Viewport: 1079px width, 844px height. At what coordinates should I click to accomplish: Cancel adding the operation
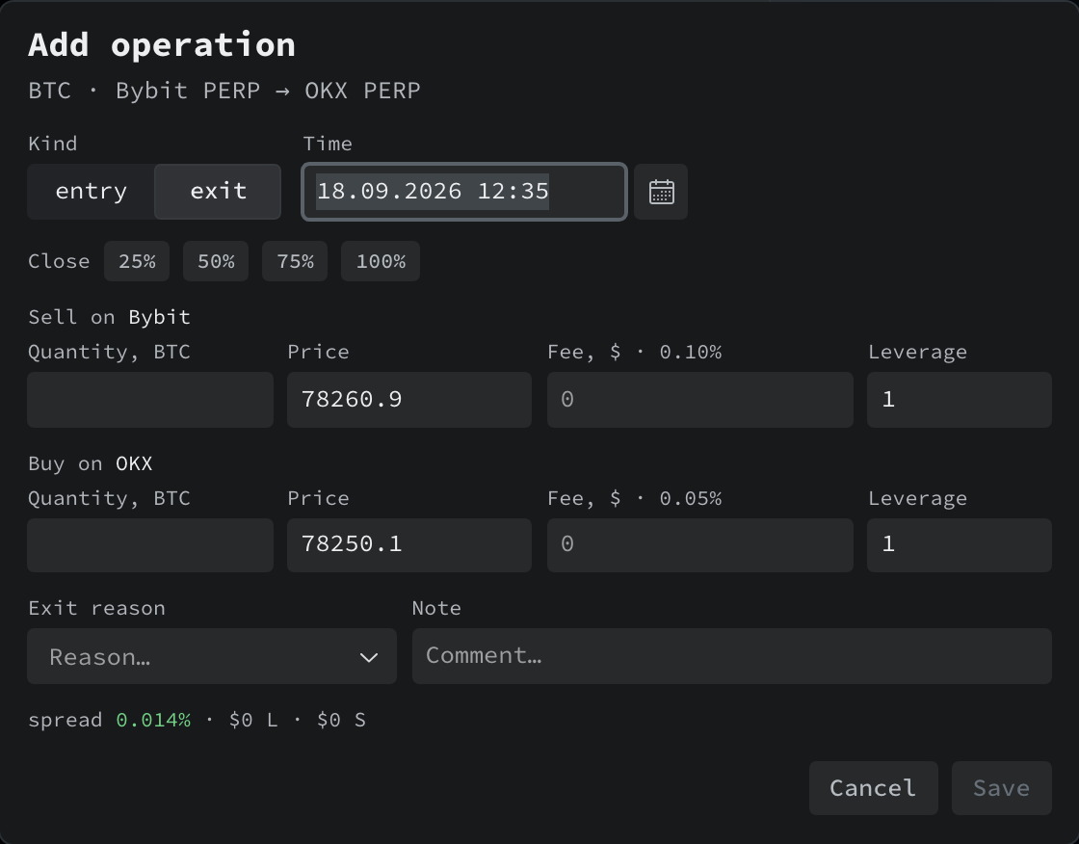pyautogui.click(x=873, y=788)
